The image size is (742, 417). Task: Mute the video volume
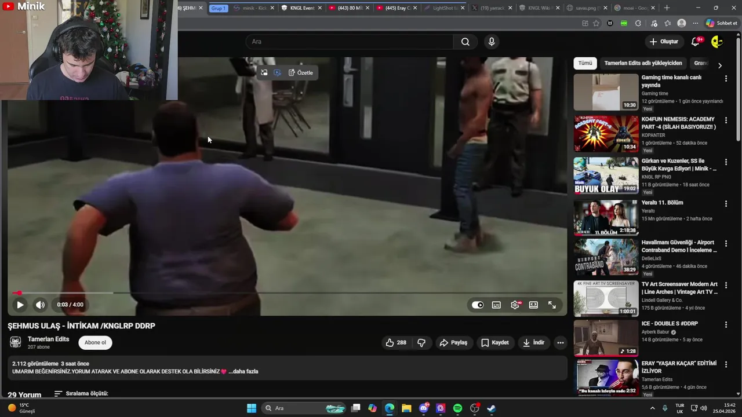coord(40,305)
